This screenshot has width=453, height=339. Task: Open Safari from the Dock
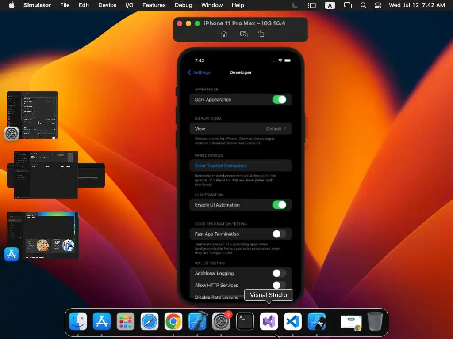point(150,321)
